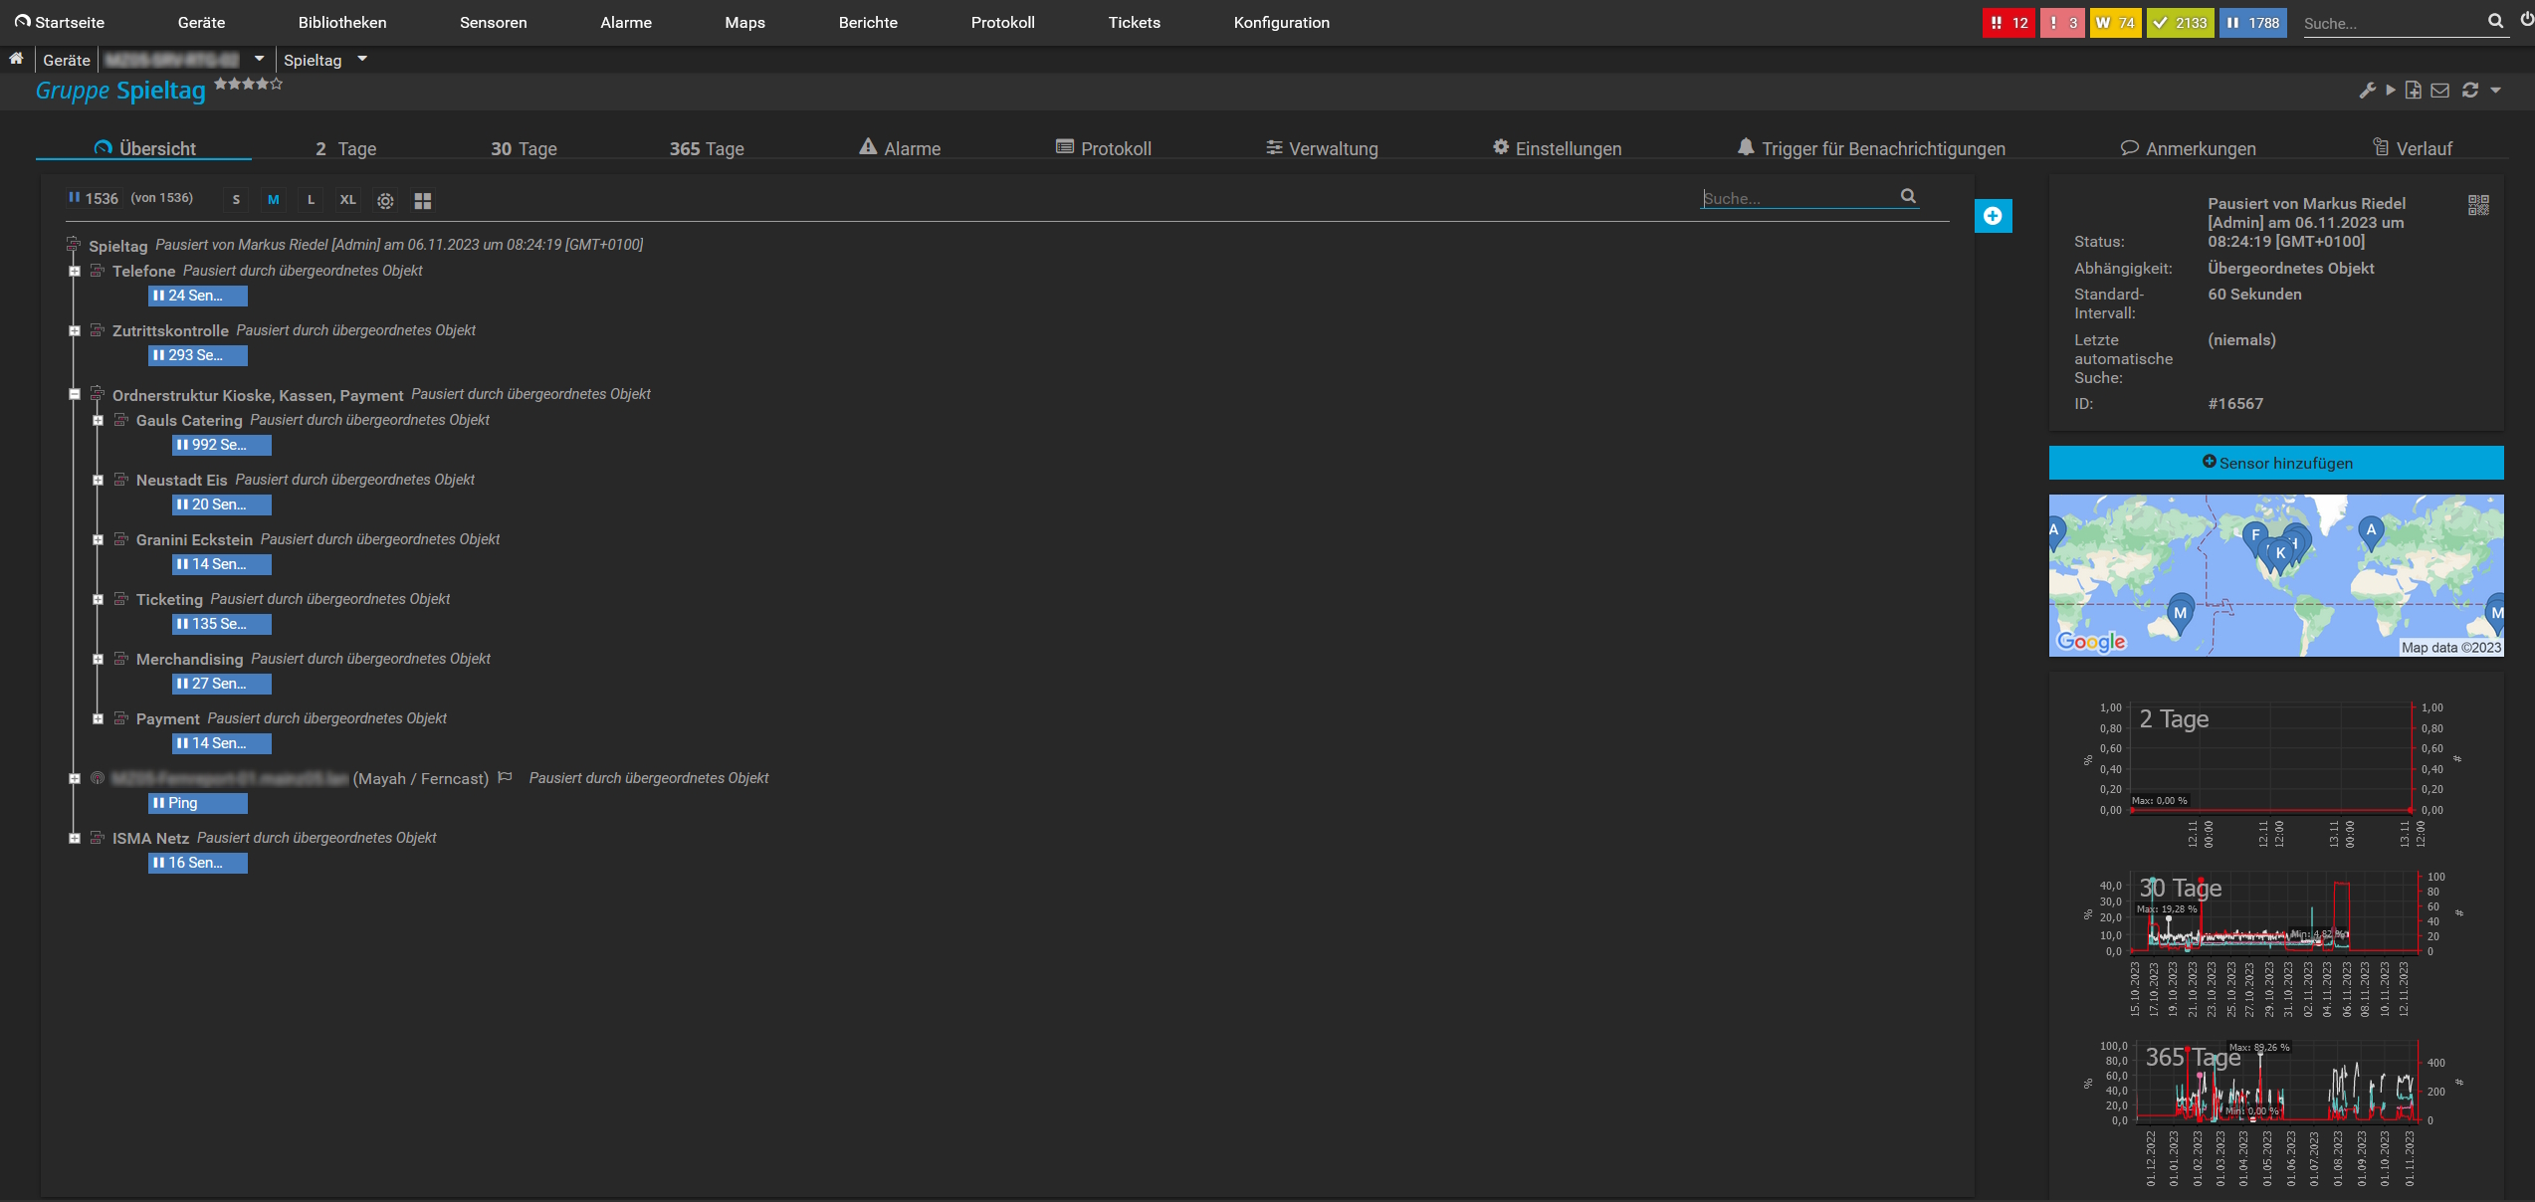Open the Spieltag breadcrumb dropdown arrow
Viewport: 2535px width, 1202px height.
pyautogui.click(x=362, y=60)
